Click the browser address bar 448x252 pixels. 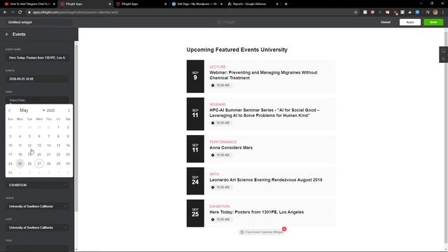coord(188,13)
